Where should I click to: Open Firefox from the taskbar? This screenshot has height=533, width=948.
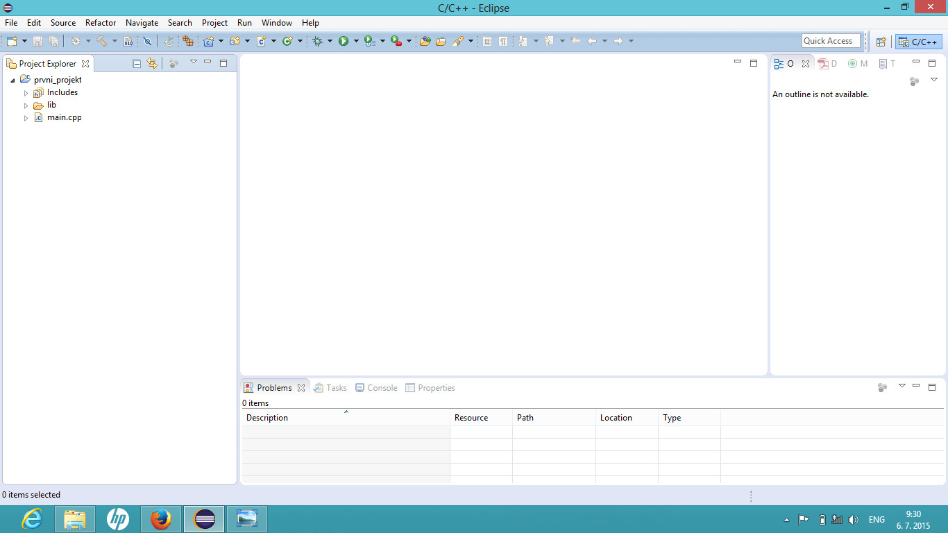click(x=161, y=518)
